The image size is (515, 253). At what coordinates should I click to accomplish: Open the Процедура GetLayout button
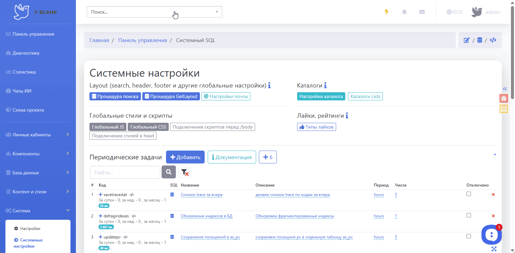click(171, 96)
